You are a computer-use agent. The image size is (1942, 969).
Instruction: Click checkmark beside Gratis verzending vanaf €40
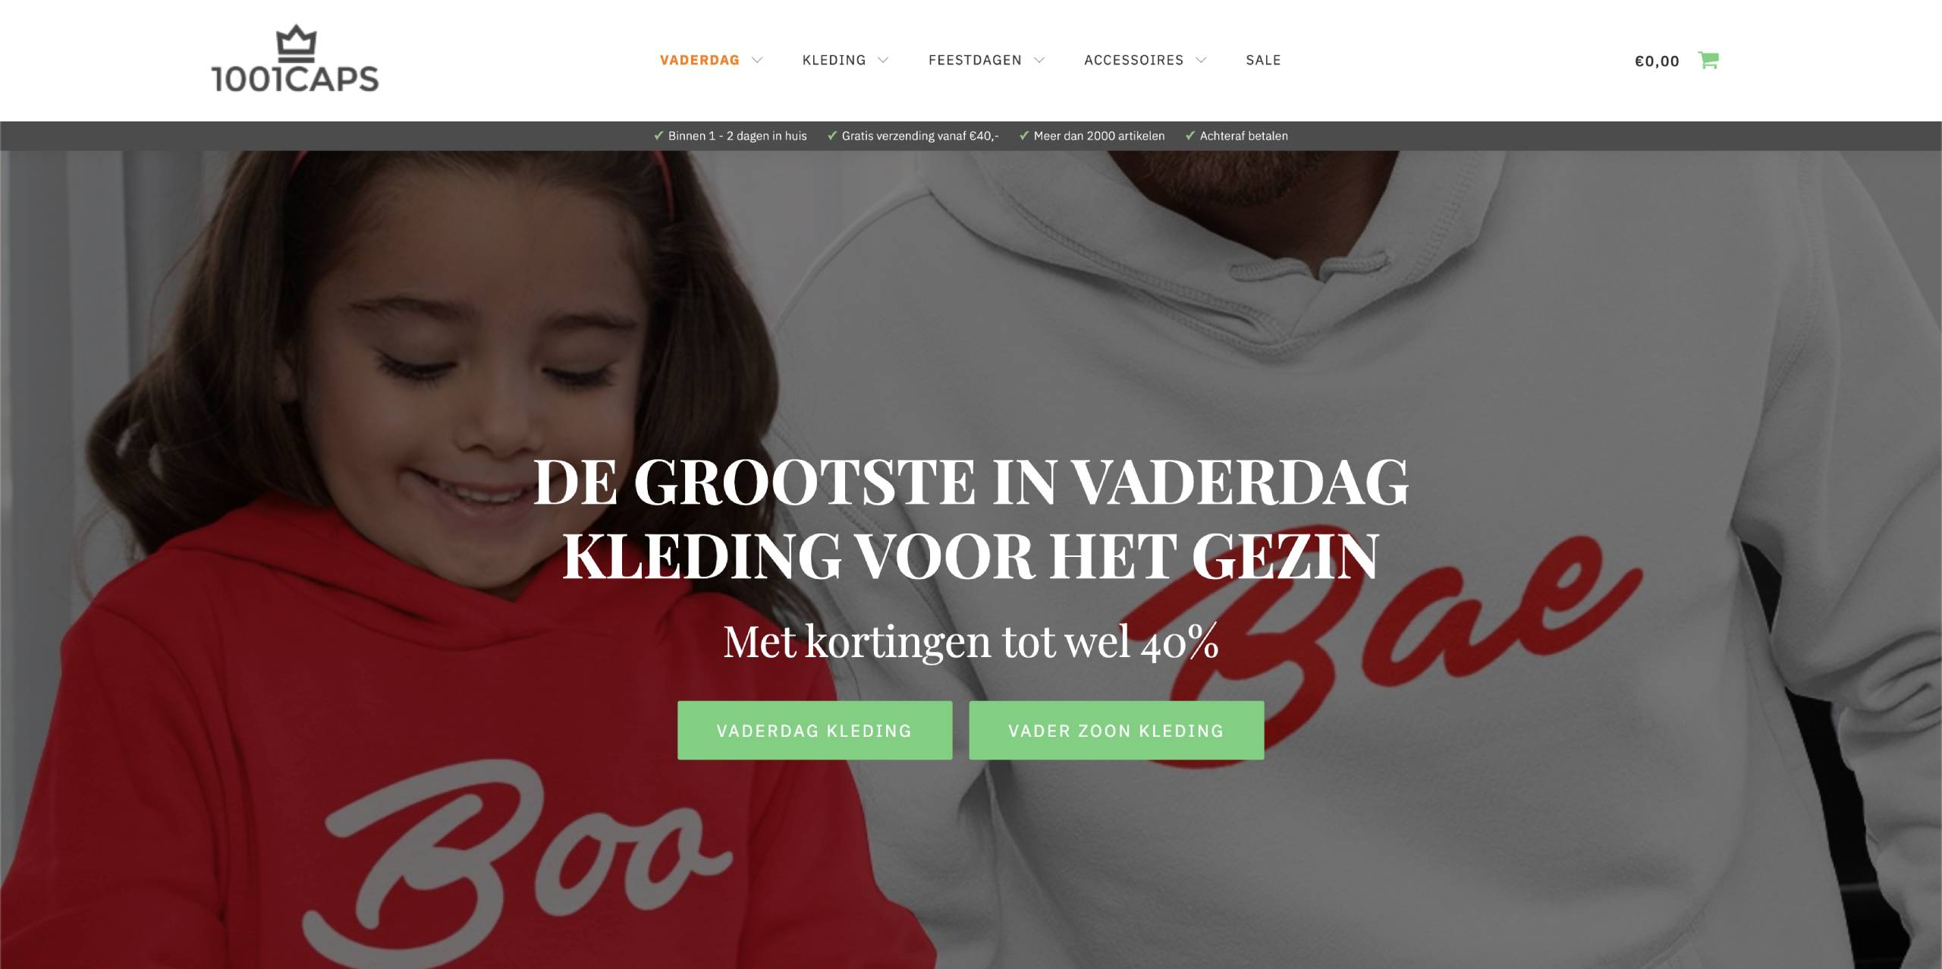point(832,136)
